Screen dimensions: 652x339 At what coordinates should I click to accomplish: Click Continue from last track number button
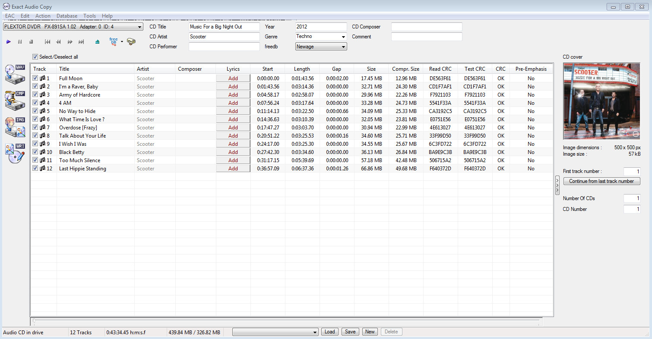click(601, 181)
